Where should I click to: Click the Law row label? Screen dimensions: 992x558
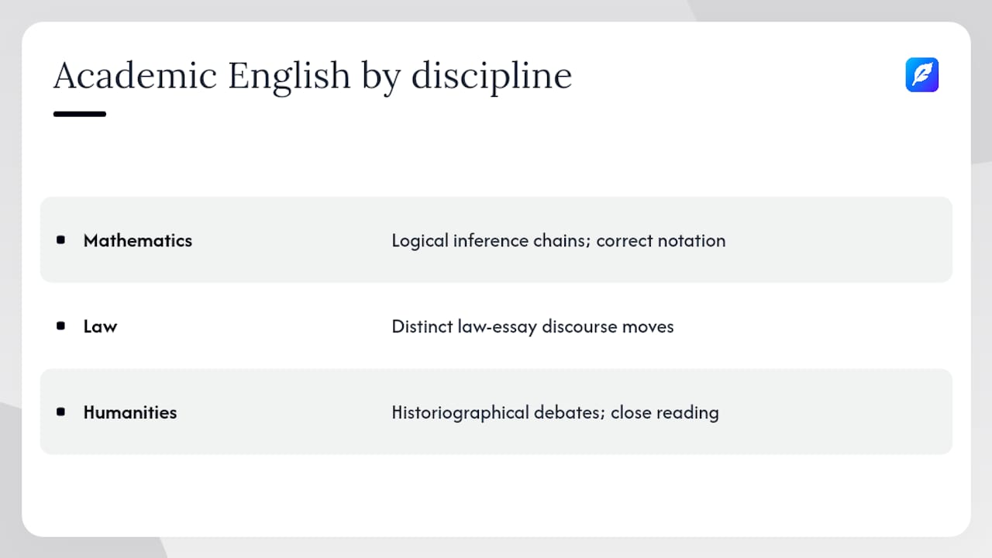[x=100, y=326]
